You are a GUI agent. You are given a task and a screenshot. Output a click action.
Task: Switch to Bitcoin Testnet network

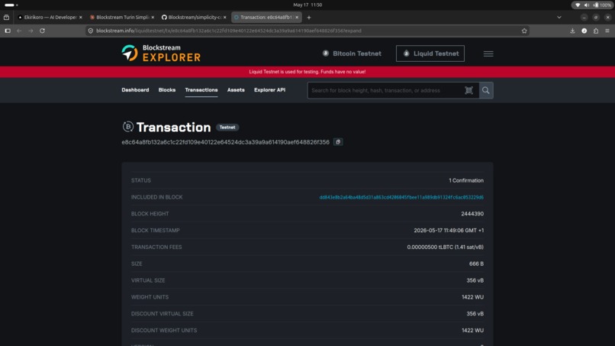[x=352, y=53]
